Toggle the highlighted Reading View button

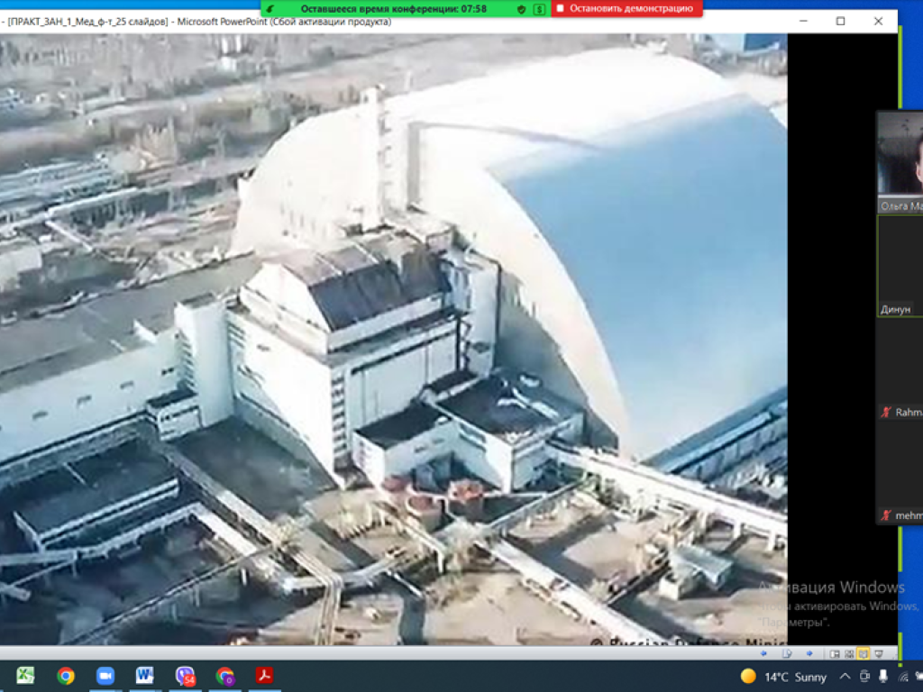pos(864,653)
